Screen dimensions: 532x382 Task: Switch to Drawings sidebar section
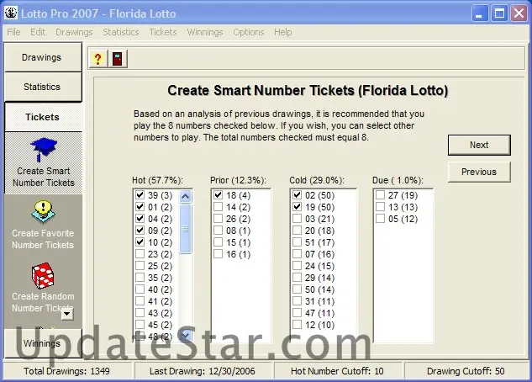43,57
